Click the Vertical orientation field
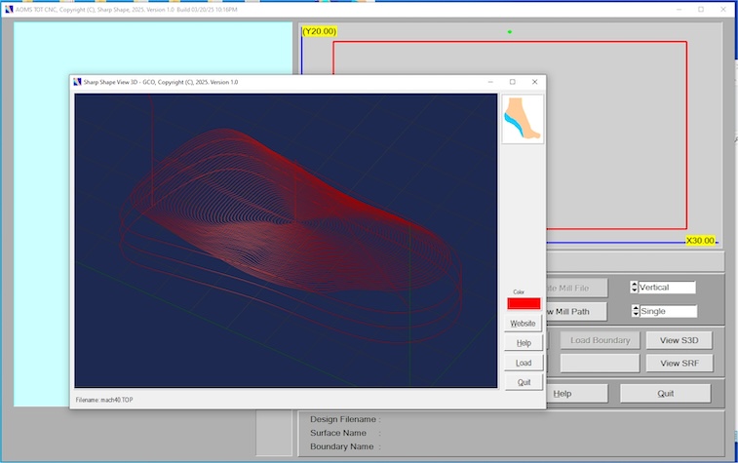 click(667, 287)
